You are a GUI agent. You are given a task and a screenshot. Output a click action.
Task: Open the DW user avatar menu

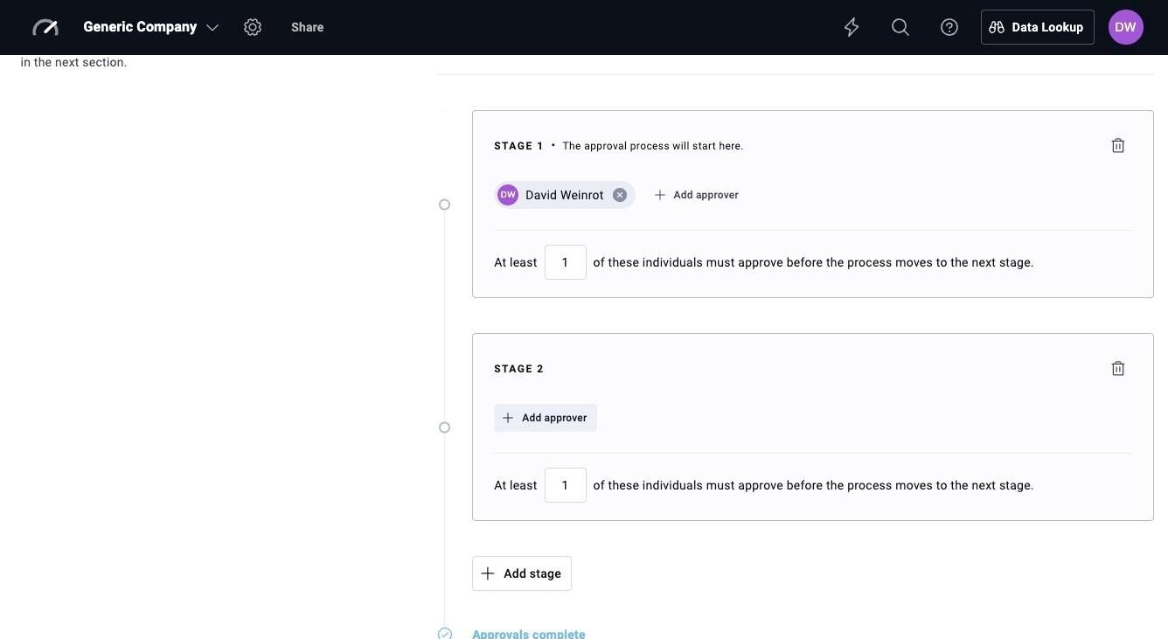1126,27
